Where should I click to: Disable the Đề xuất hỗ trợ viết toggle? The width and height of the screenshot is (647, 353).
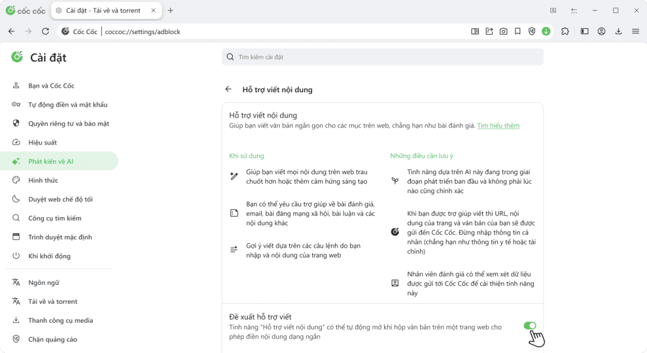tap(529, 326)
